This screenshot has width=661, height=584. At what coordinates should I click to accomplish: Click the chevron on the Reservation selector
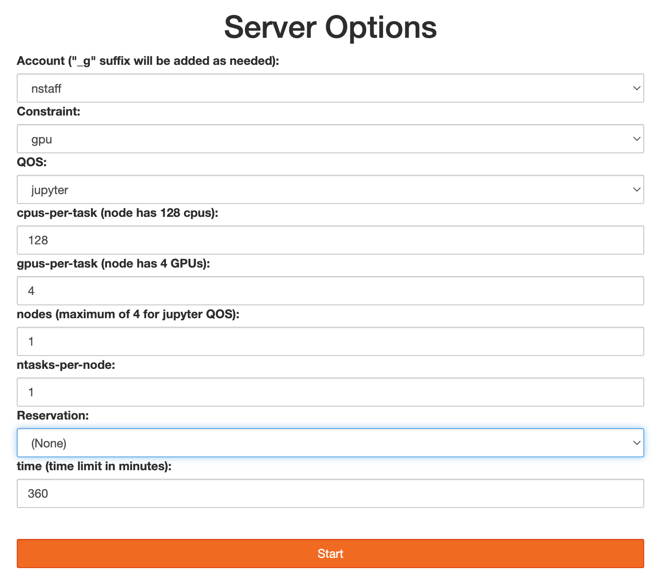(637, 443)
